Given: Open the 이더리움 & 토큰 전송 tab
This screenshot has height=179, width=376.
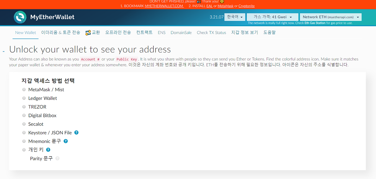Looking at the screenshot, I should click(61, 33).
